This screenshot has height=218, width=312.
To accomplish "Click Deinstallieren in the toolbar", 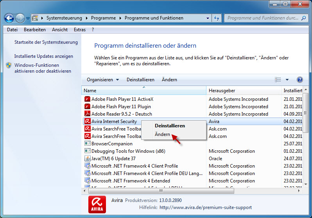I will tap(140, 80).
